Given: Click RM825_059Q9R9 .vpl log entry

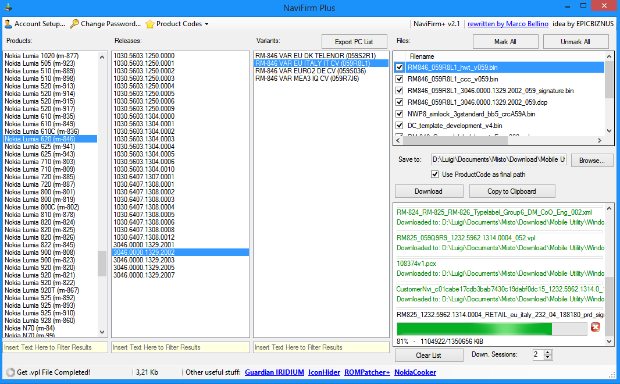Looking at the screenshot, I should pos(466,238).
